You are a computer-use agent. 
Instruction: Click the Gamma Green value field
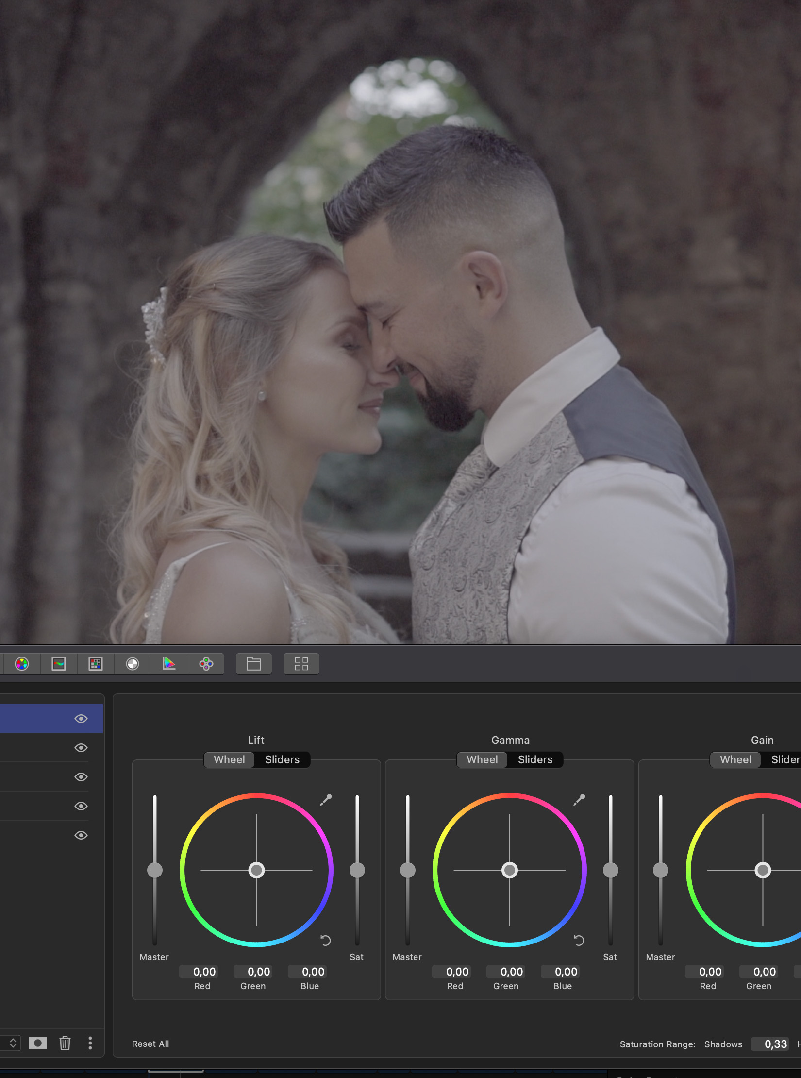pyautogui.click(x=506, y=972)
